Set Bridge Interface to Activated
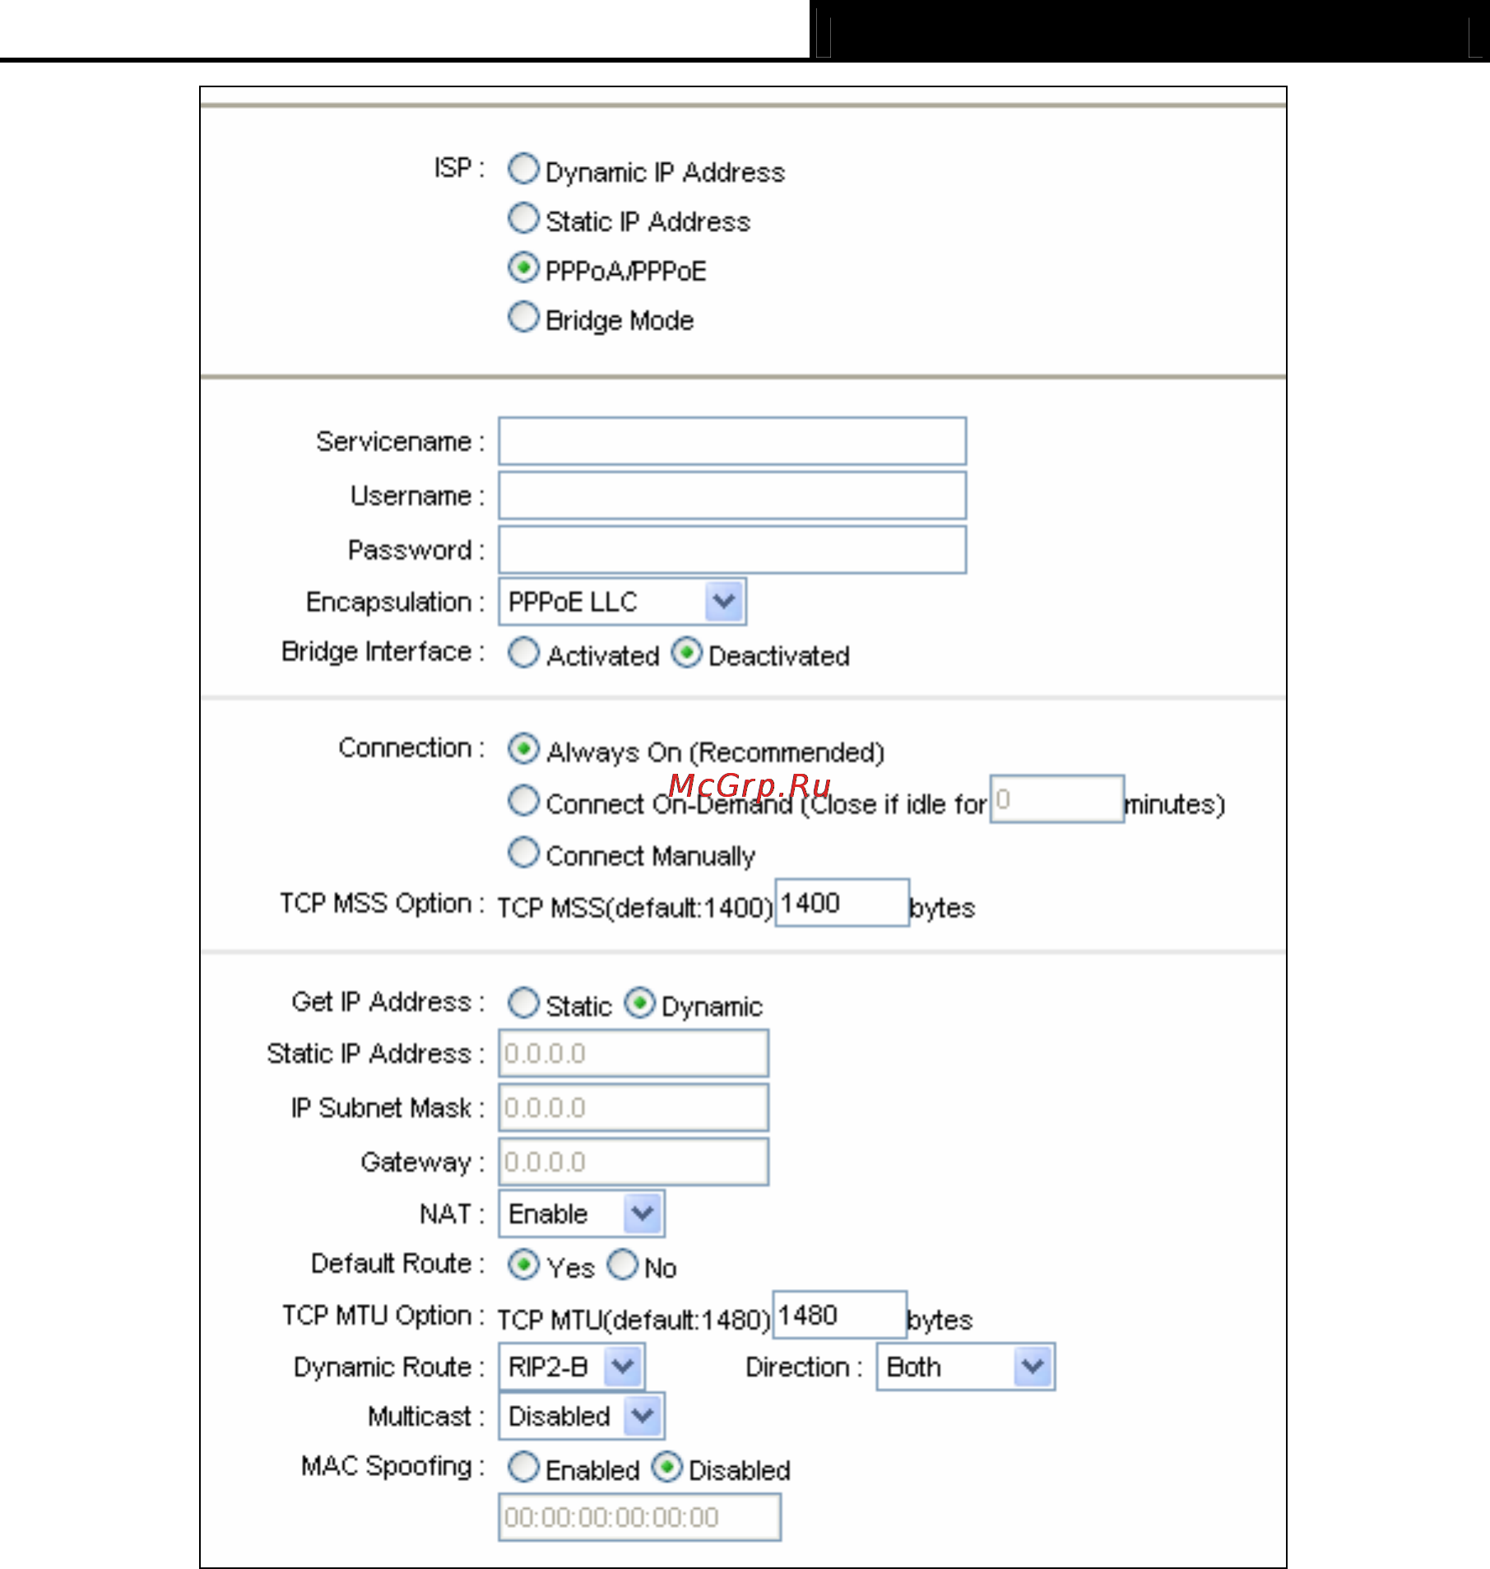The image size is (1490, 1569). (523, 653)
